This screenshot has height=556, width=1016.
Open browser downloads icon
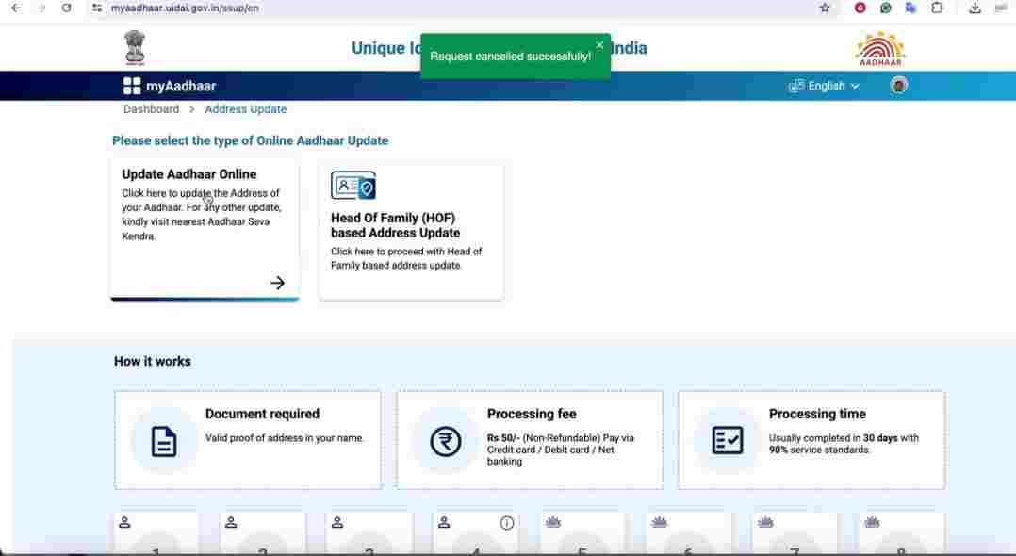tap(975, 8)
